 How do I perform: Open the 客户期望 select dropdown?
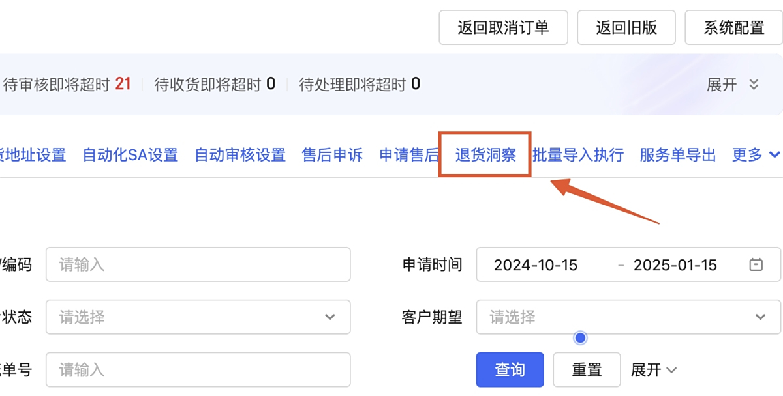point(628,317)
